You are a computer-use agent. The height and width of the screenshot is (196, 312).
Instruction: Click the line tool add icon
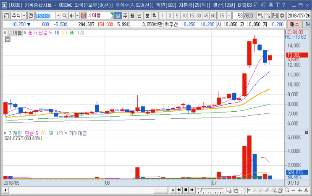pyautogui.click(x=267, y=16)
